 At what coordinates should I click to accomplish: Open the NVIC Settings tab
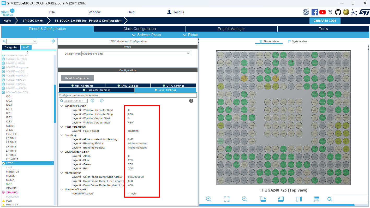[x=128, y=86]
